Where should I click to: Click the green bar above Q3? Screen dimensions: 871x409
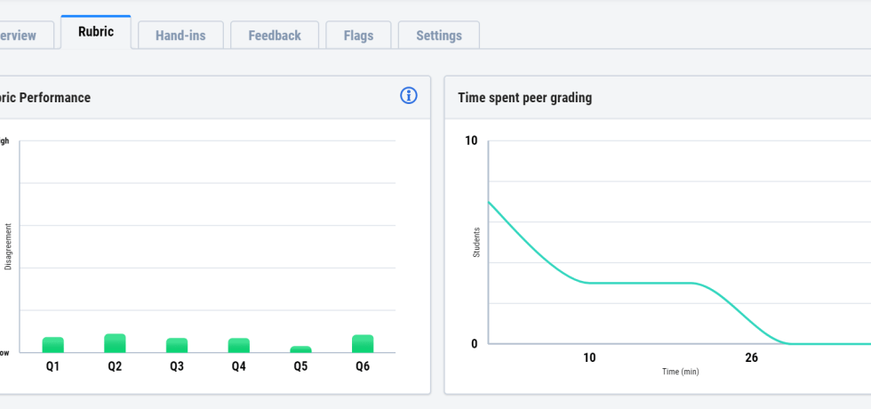[x=177, y=345]
